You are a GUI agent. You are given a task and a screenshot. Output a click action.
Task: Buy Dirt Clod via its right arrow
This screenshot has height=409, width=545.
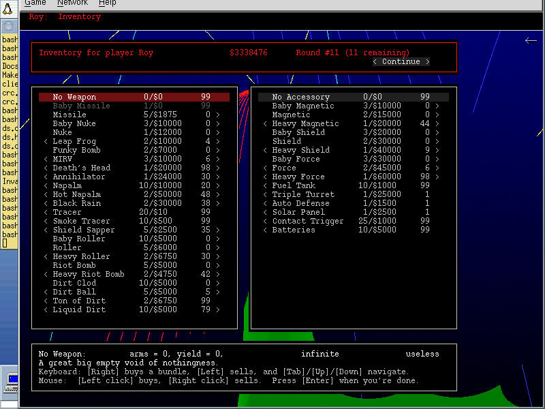[218, 283]
